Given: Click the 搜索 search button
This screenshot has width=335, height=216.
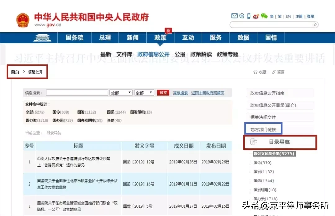Looking at the screenshot, I should [x=163, y=92].
